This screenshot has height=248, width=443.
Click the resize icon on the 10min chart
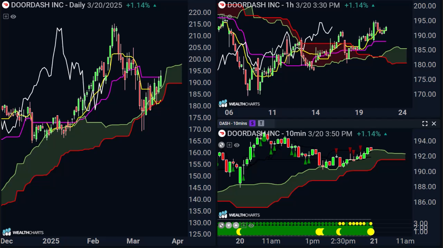point(221,145)
